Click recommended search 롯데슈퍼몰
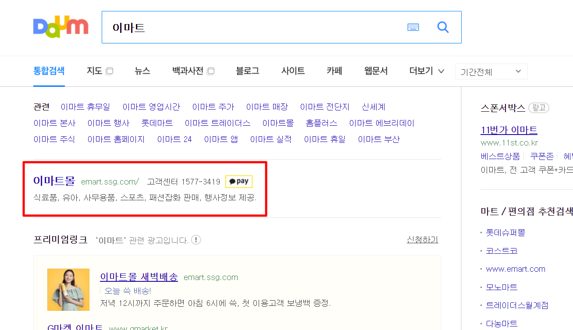Image resolution: width=573 pixels, height=330 pixels. tap(505, 233)
